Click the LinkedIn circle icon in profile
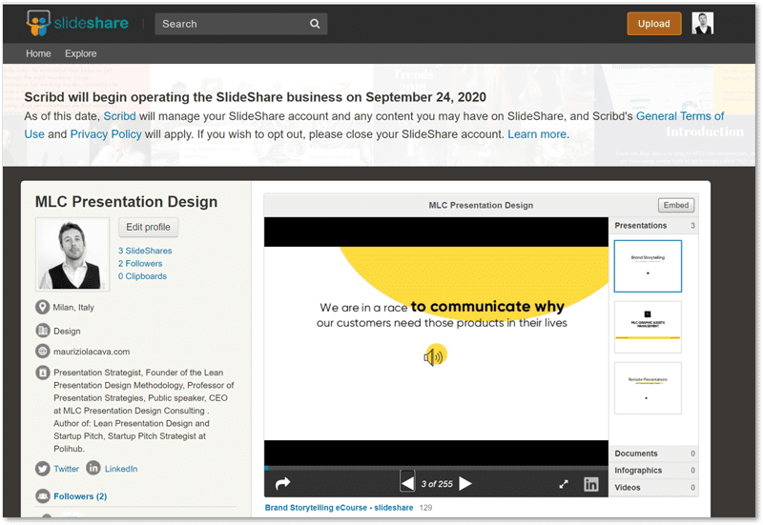Screen dimensions: 763x525 click(x=93, y=468)
